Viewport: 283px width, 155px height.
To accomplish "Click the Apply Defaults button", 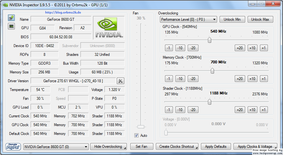I will coord(216,147).
